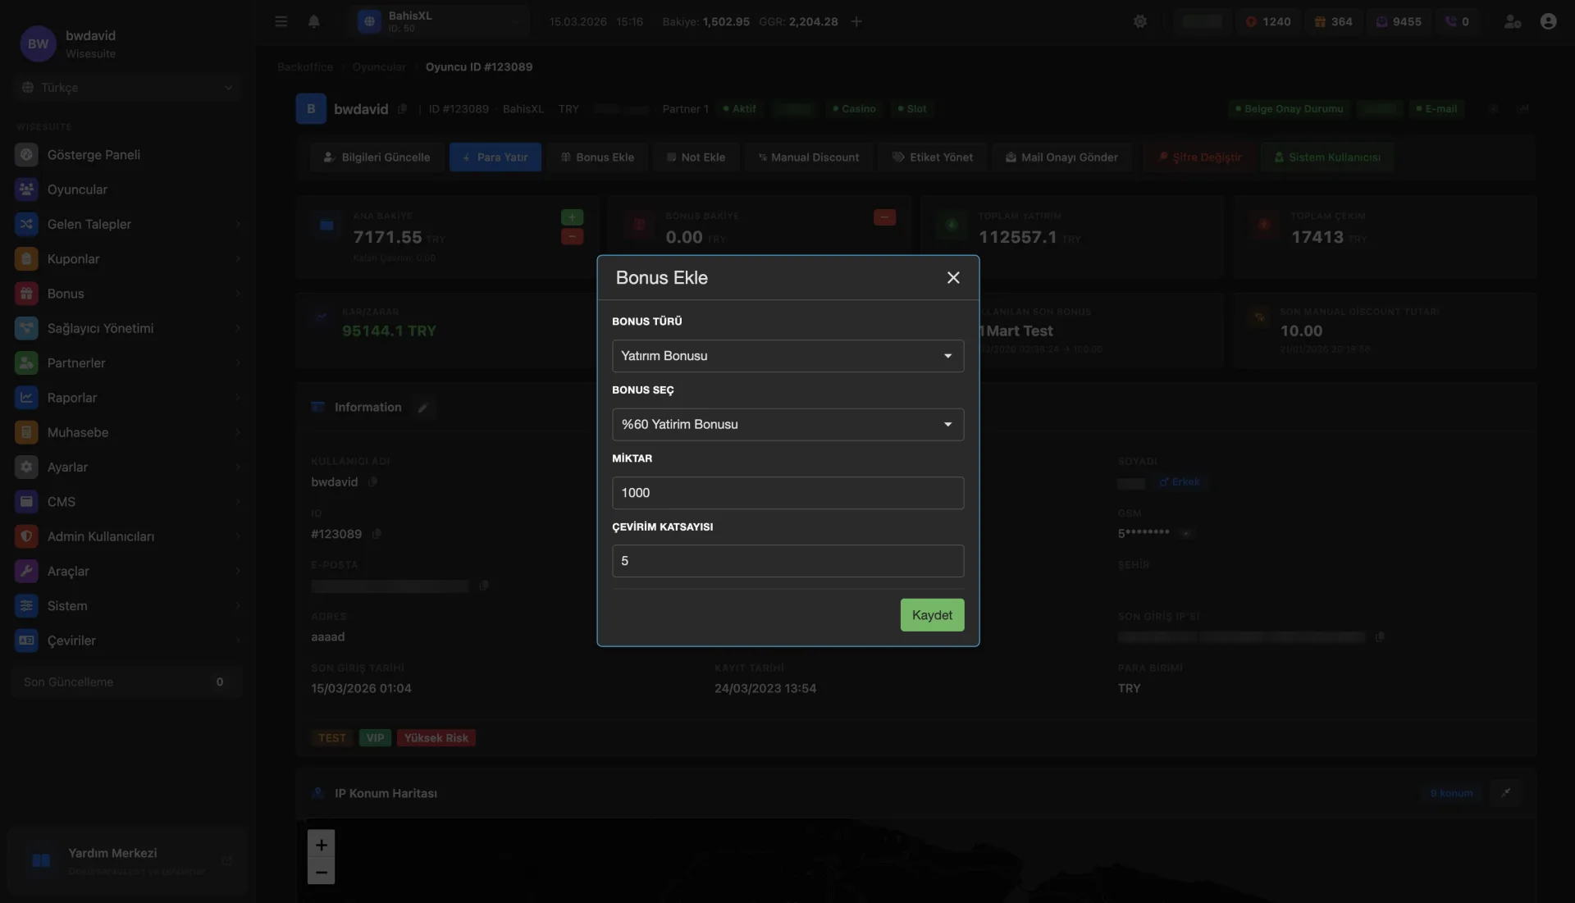The image size is (1575, 903).
Task: Close the Bonus Ekle dialog
Action: [x=953, y=278]
